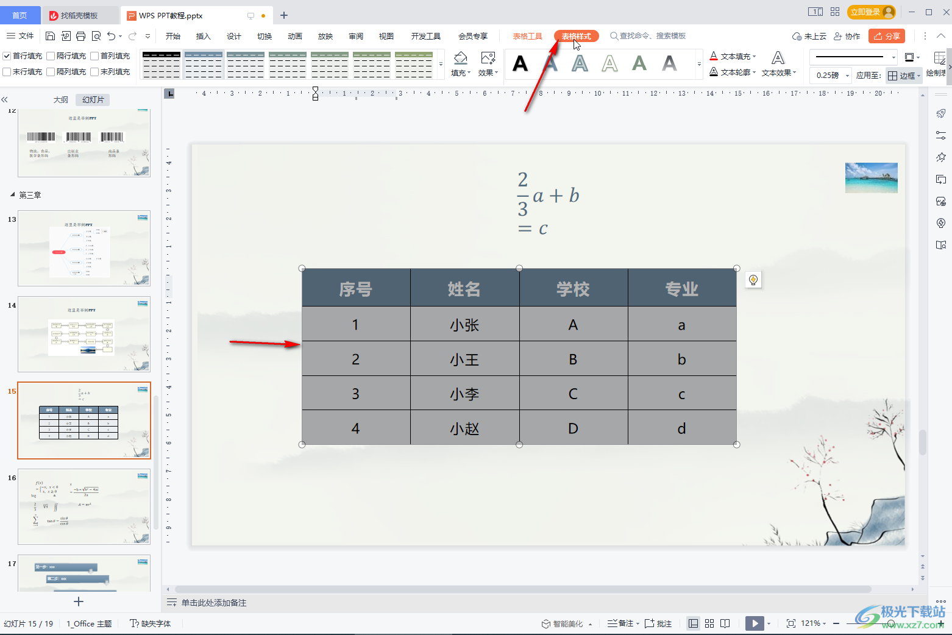Open Text Effects (文本效果) tool

pyautogui.click(x=778, y=64)
